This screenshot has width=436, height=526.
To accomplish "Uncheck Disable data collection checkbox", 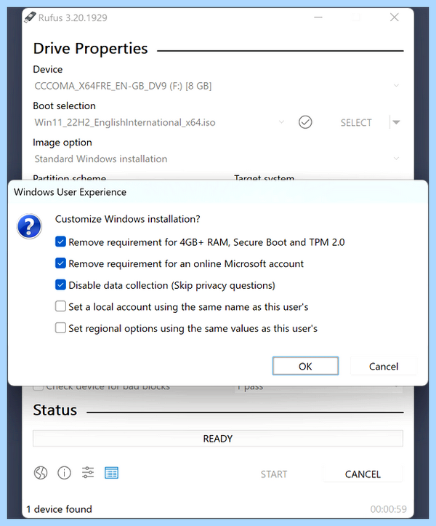I will 60,284.
